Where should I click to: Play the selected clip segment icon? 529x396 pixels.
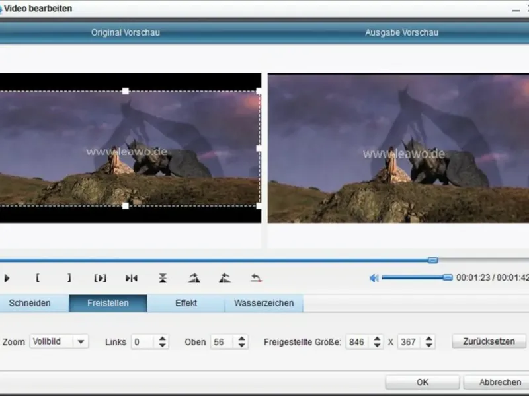[101, 278]
